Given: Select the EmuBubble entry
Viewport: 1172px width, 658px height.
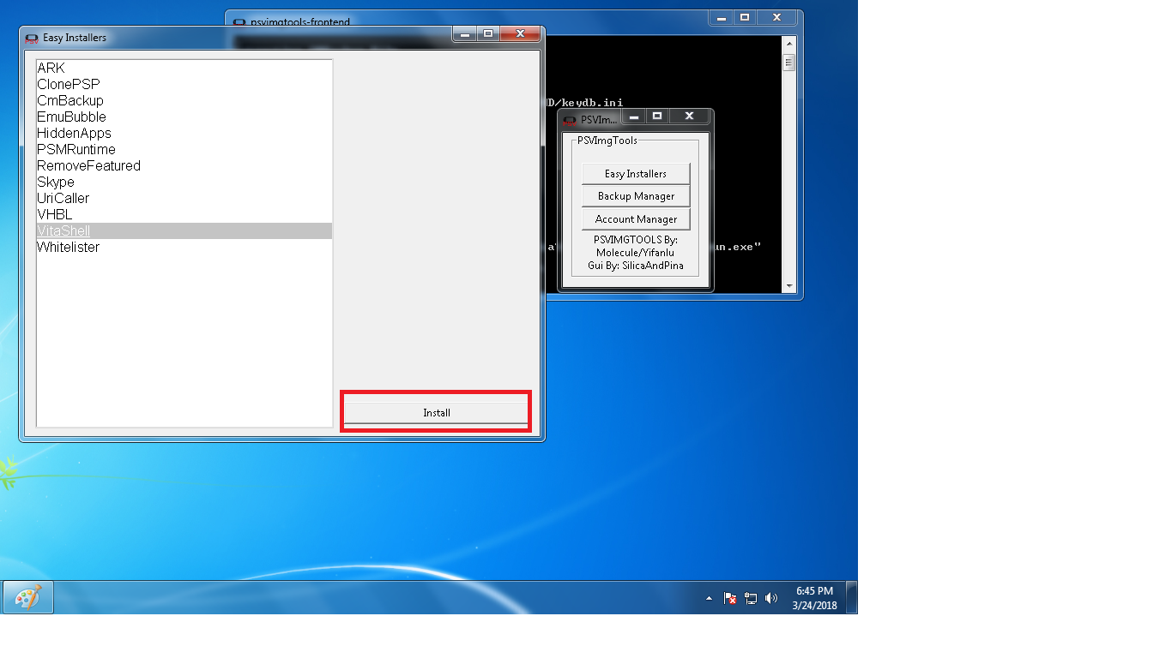Looking at the screenshot, I should [71, 117].
